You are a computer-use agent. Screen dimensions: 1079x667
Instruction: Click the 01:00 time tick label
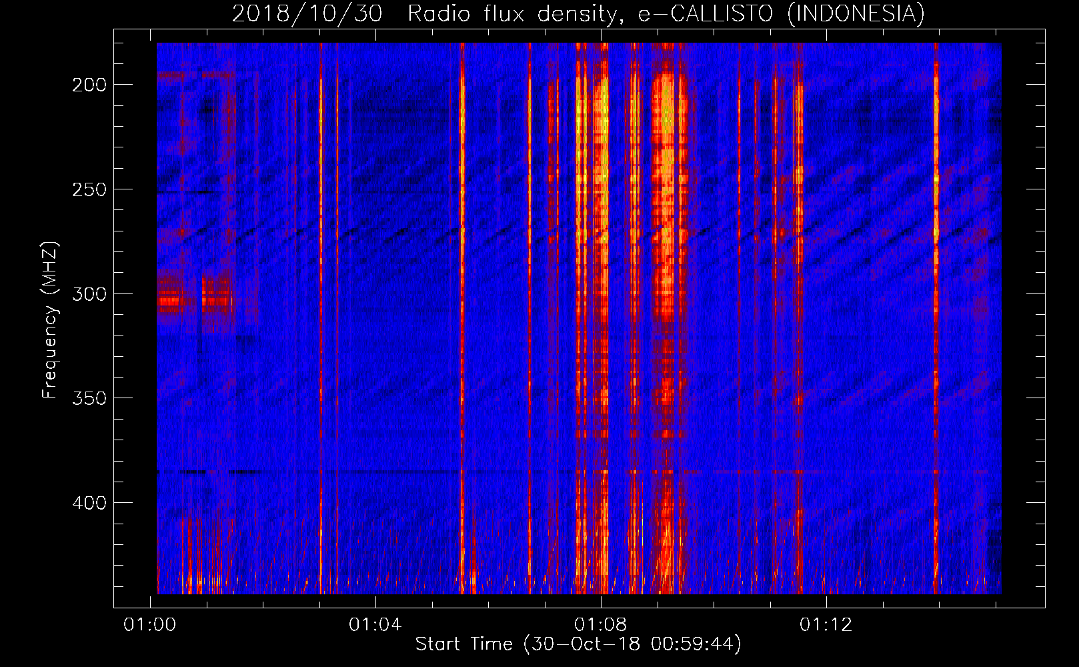[150, 625]
